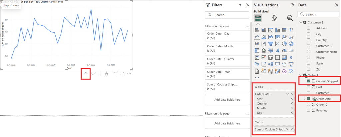This screenshot has width=341, height=137.
Task: Open the Order Date - Year filter card
Action: (227, 74)
